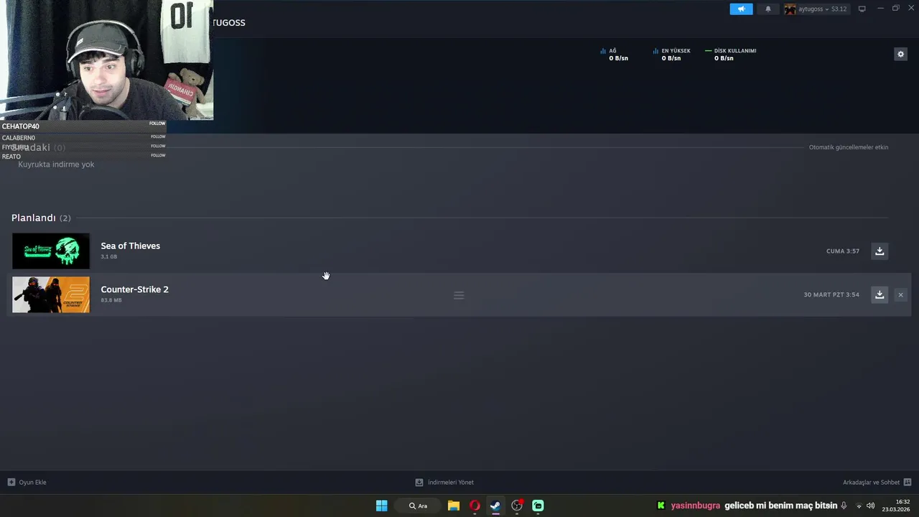Click the DİSK KULLANIMI disk usage stat
919x517 pixels.
[x=731, y=55]
